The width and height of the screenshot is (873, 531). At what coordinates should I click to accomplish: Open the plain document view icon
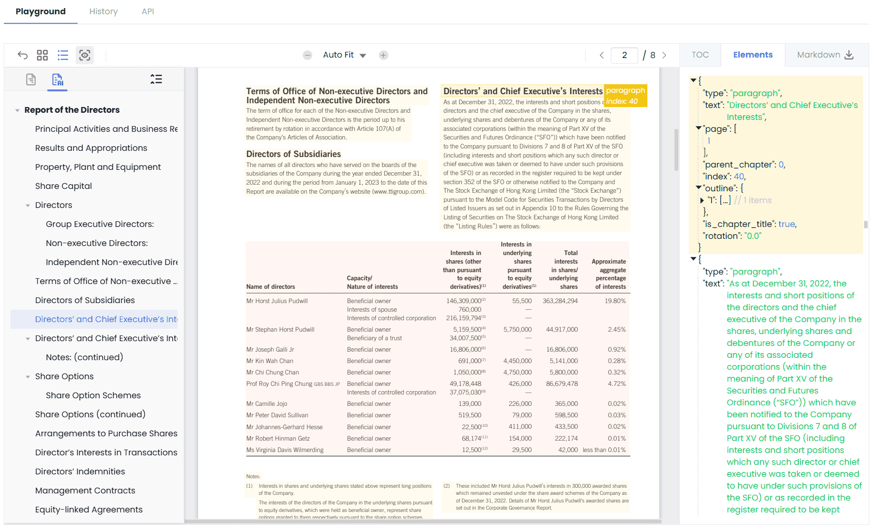tap(30, 79)
